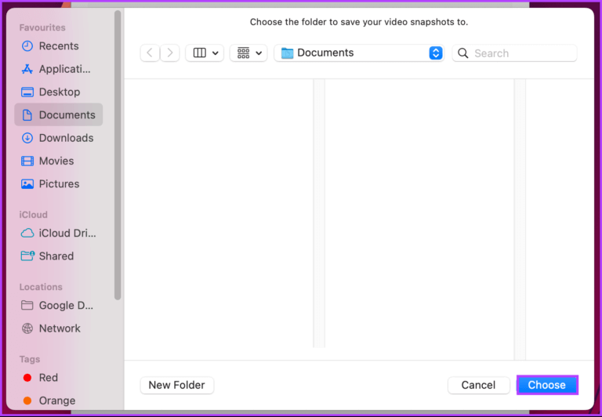Expand the column view mode dropdown
This screenshot has width=602, height=417.
205,53
